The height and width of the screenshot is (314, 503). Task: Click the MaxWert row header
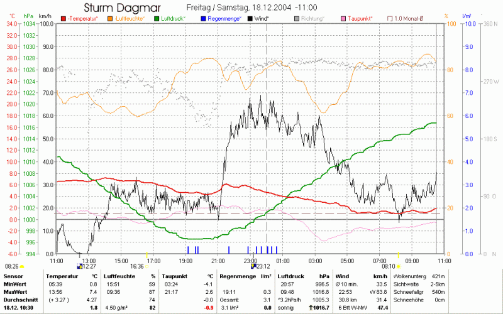[15, 292]
